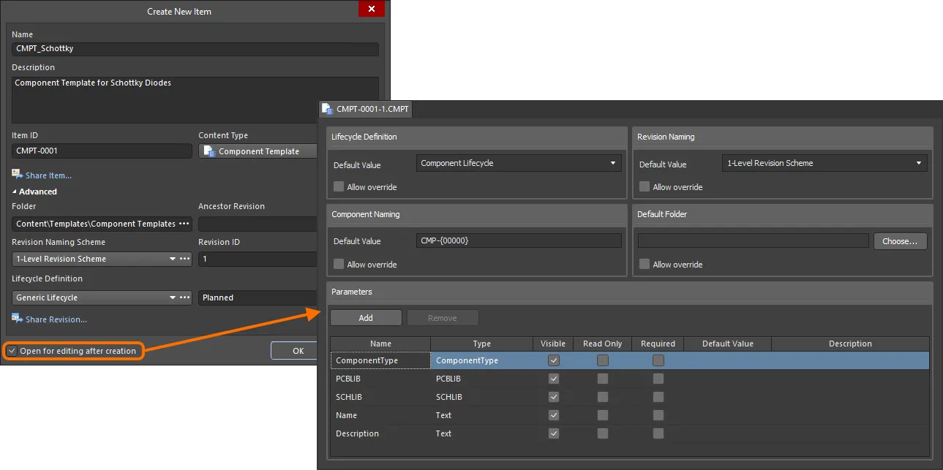Click the Read Only column header
Viewport: 943px width, 470px height.
[x=602, y=344]
